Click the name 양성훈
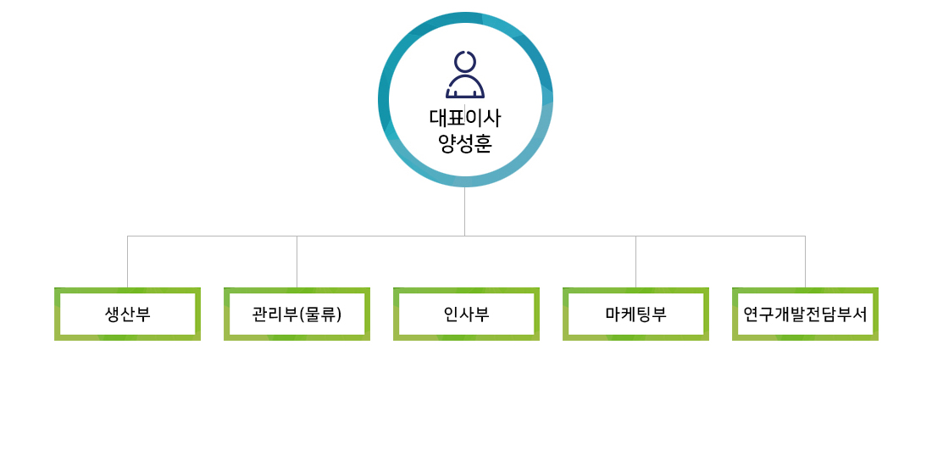The image size is (932, 473). point(465,143)
